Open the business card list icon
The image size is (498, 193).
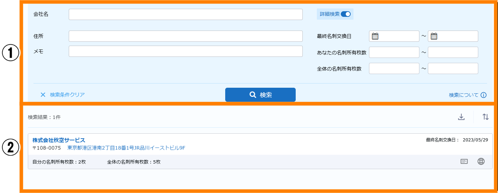tap(464, 161)
